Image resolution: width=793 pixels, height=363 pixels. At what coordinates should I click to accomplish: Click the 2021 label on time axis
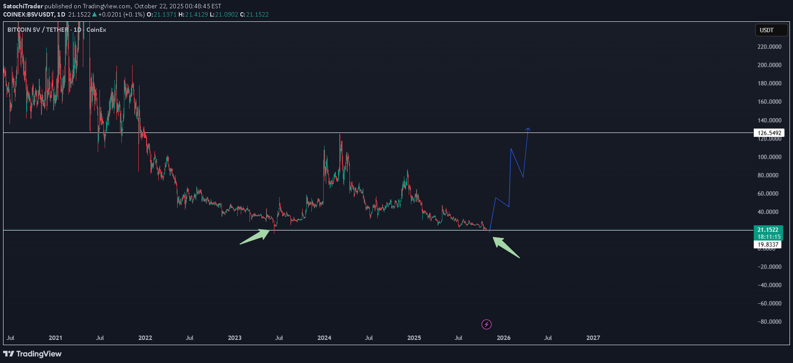(55, 338)
